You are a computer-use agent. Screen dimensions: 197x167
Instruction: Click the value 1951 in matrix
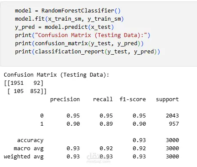17,83
